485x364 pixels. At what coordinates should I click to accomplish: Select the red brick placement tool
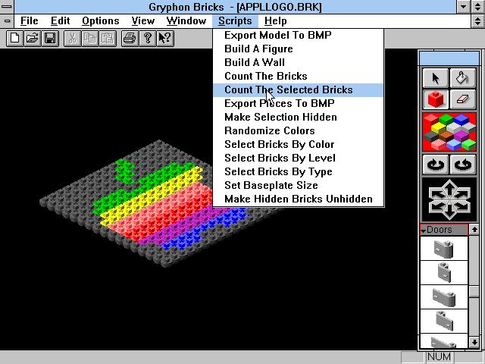[436, 99]
